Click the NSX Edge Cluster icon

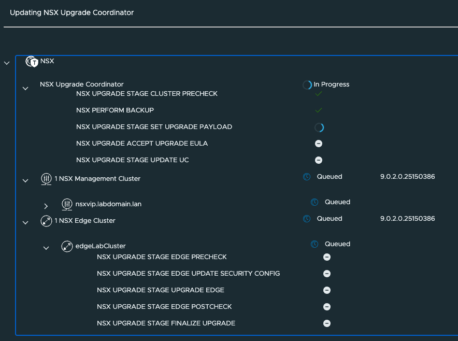click(x=46, y=221)
